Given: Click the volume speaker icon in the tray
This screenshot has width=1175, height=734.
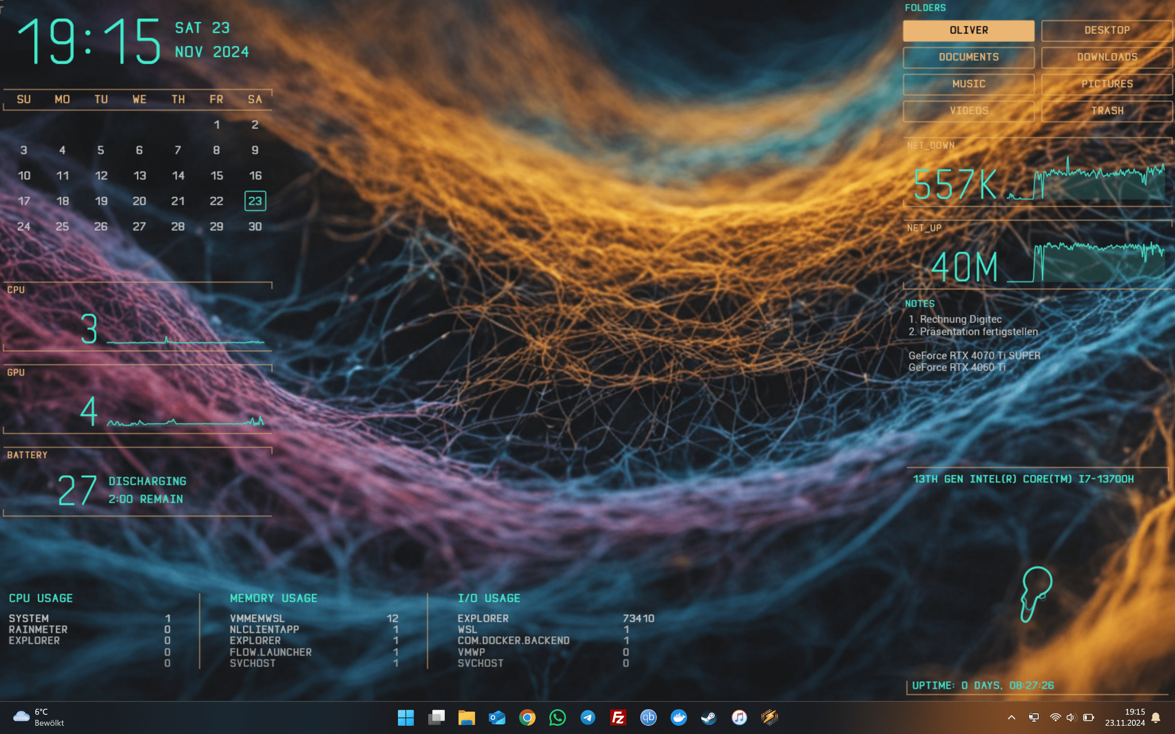Looking at the screenshot, I should coord(1071,717).
